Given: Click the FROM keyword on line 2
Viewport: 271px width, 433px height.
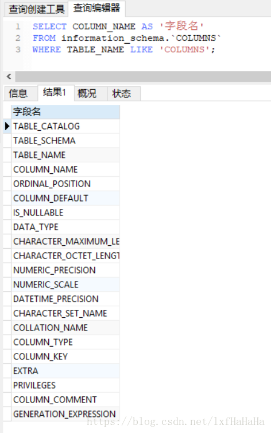Looking at the screenshot, I should point(44,38).
